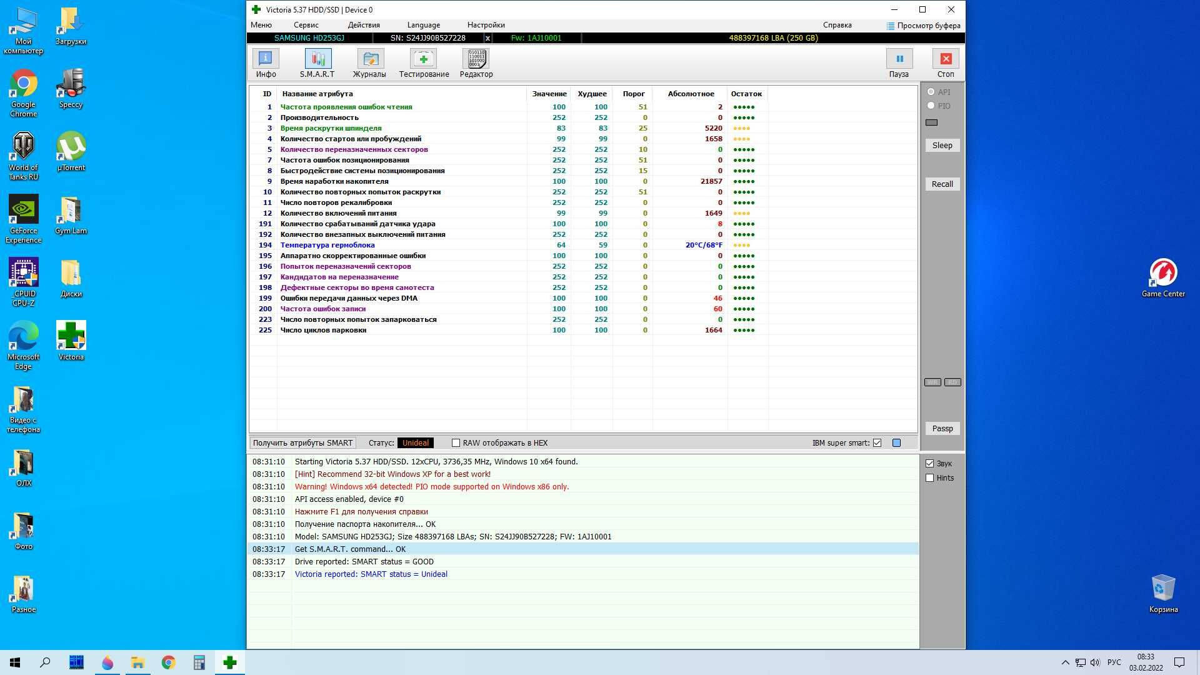1200x675 pixels.
Task: Open the notification center icon
Action: click(x=1179, y=662)
